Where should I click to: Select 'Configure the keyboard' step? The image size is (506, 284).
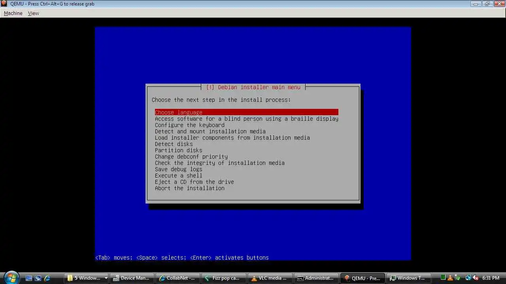(190, 125)
